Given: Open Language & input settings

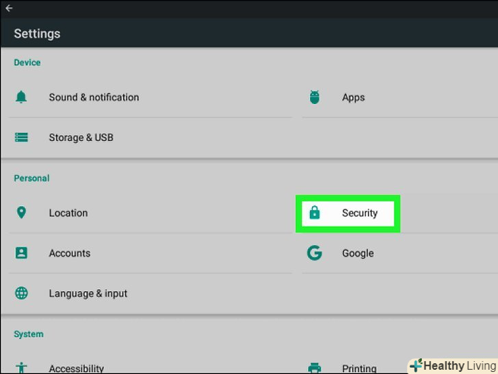Looking at the screenshot, I should pos(88,293).
